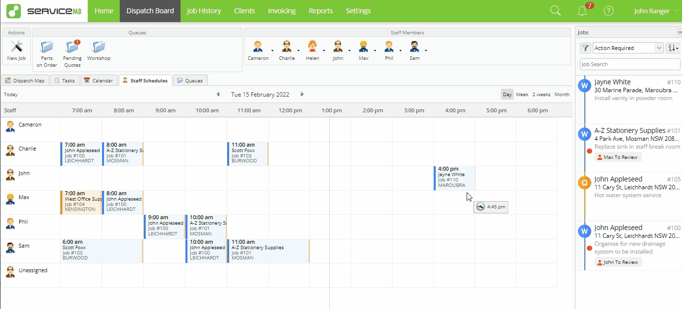The height and width of the screenshot is (309, 682).
Task: Collapse the Jobs panel
Action: tap(680, 32)
